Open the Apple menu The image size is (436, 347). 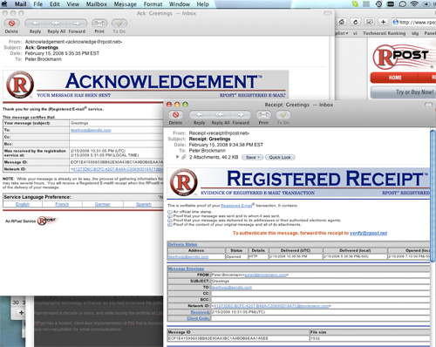pos(5,4)
